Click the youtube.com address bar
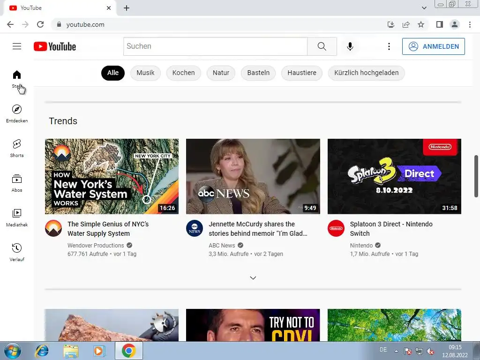The image size is (480, 360). pos(214,24)
